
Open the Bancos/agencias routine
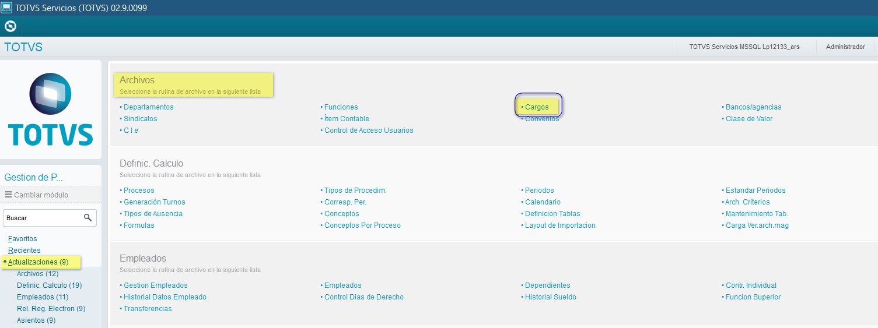(753, 107)
